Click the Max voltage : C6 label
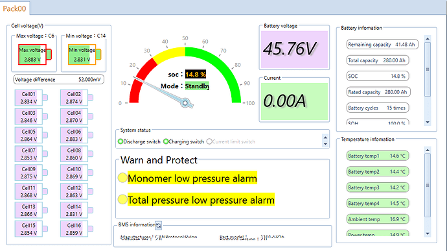The width and height of the screenshot is (447, 251). click(x=35, y=36)
